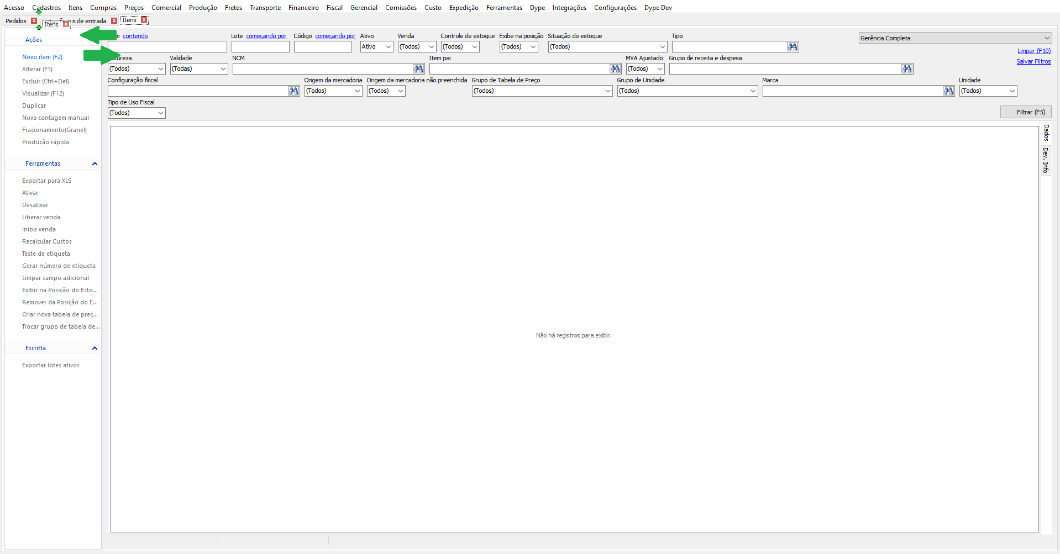Screen dimensions: 1060x554
Task: Click the Salvar Filtros link
Action: coord(1033,61)
